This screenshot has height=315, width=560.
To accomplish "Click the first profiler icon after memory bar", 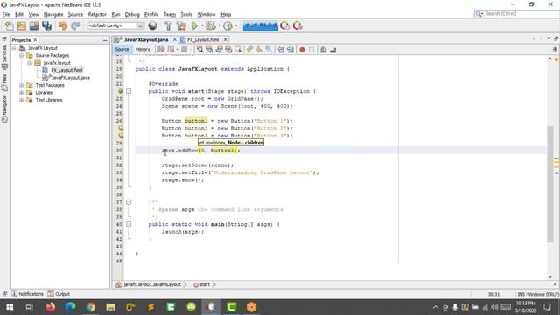I will click(284, 25).
